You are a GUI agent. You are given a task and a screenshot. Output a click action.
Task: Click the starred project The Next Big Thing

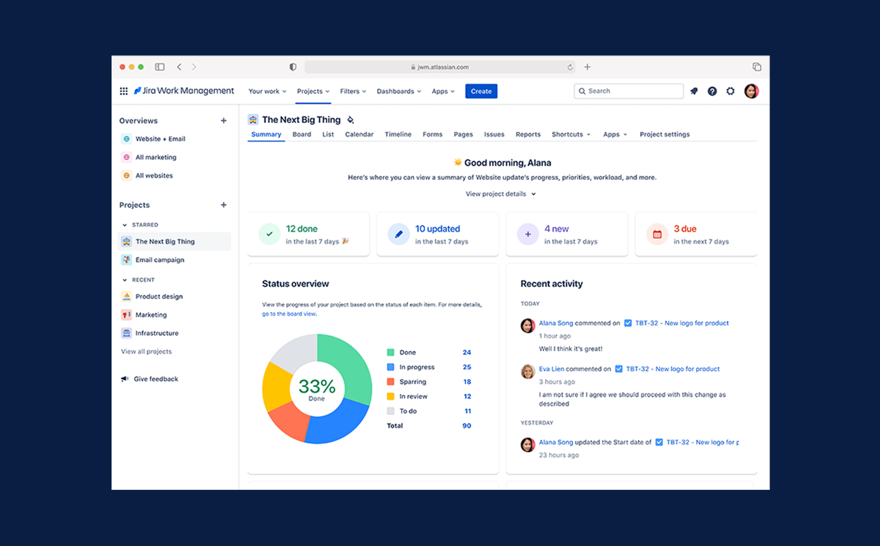166,241
